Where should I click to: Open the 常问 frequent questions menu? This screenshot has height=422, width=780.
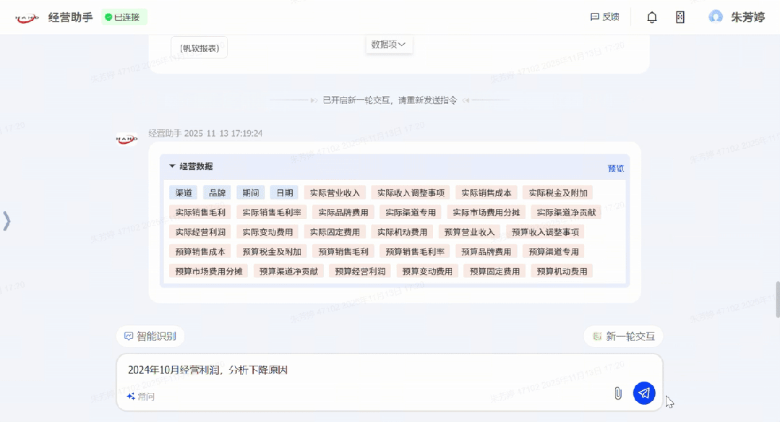tap(140, 397)
